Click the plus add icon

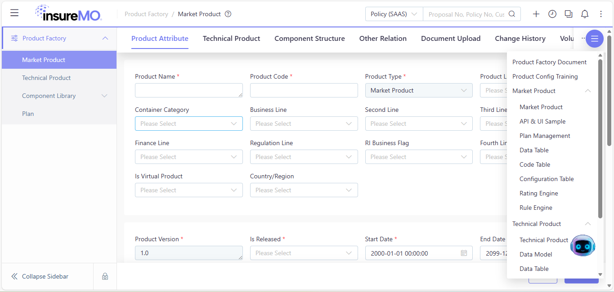coord(536,14)
